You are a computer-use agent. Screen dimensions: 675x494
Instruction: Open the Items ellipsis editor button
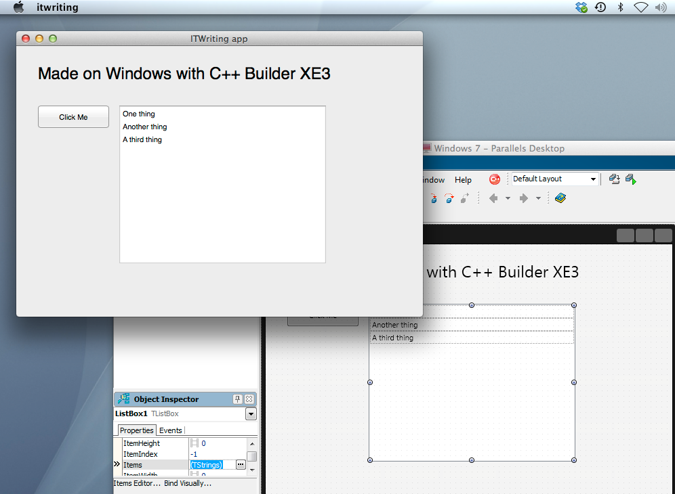point(241,465)
